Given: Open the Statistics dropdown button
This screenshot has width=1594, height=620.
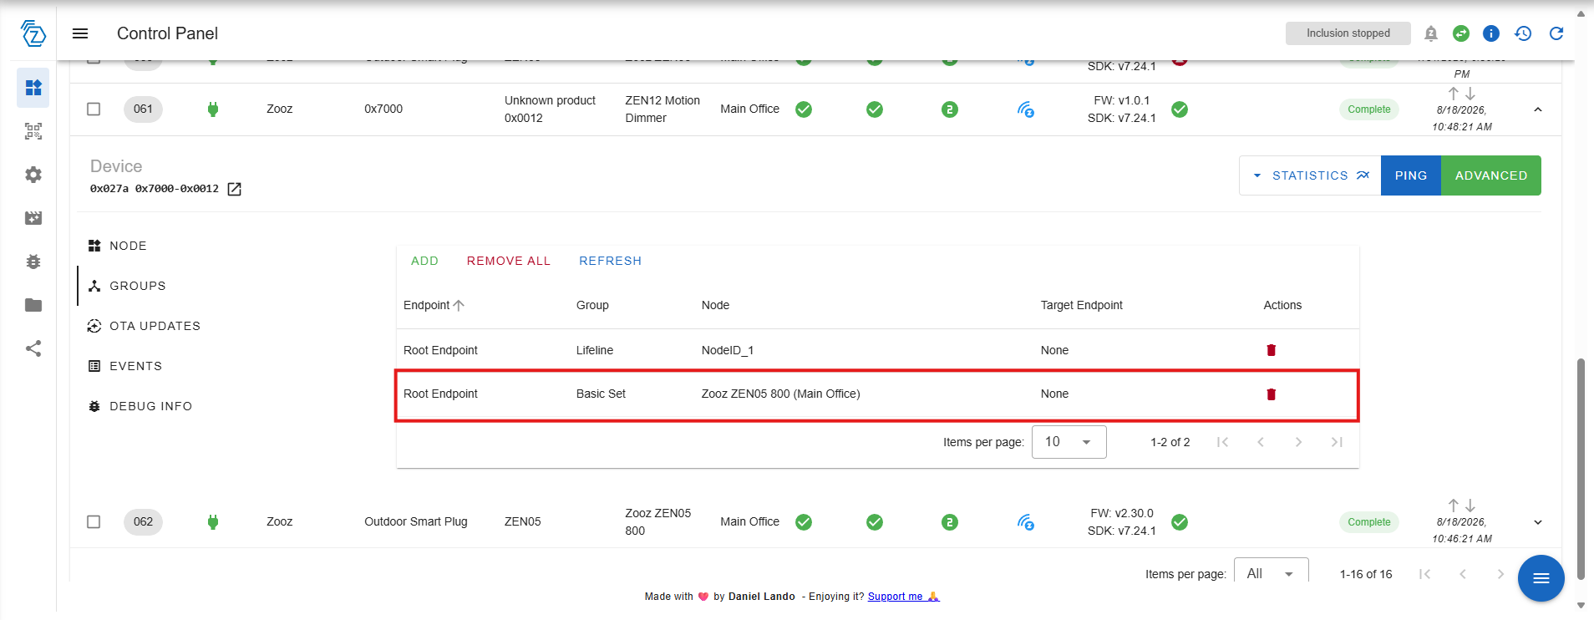Looking at the screenshot, I should (1310, 175).
